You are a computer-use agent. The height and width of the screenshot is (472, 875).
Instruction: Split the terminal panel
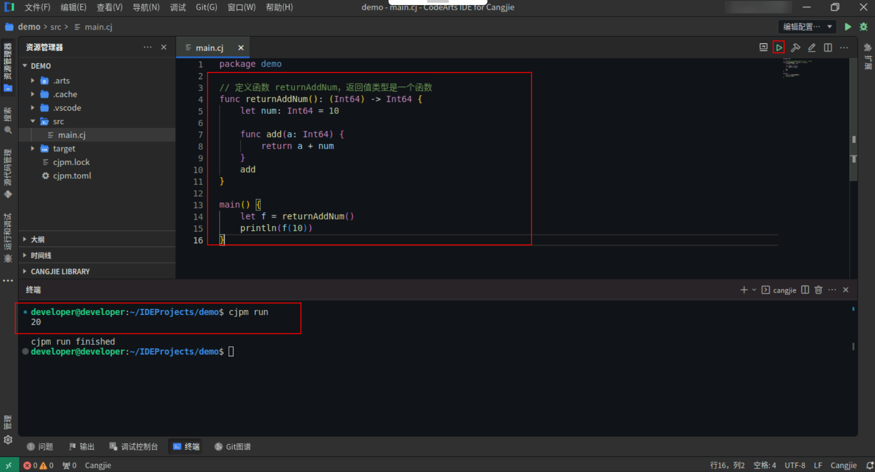click(805, 290)
